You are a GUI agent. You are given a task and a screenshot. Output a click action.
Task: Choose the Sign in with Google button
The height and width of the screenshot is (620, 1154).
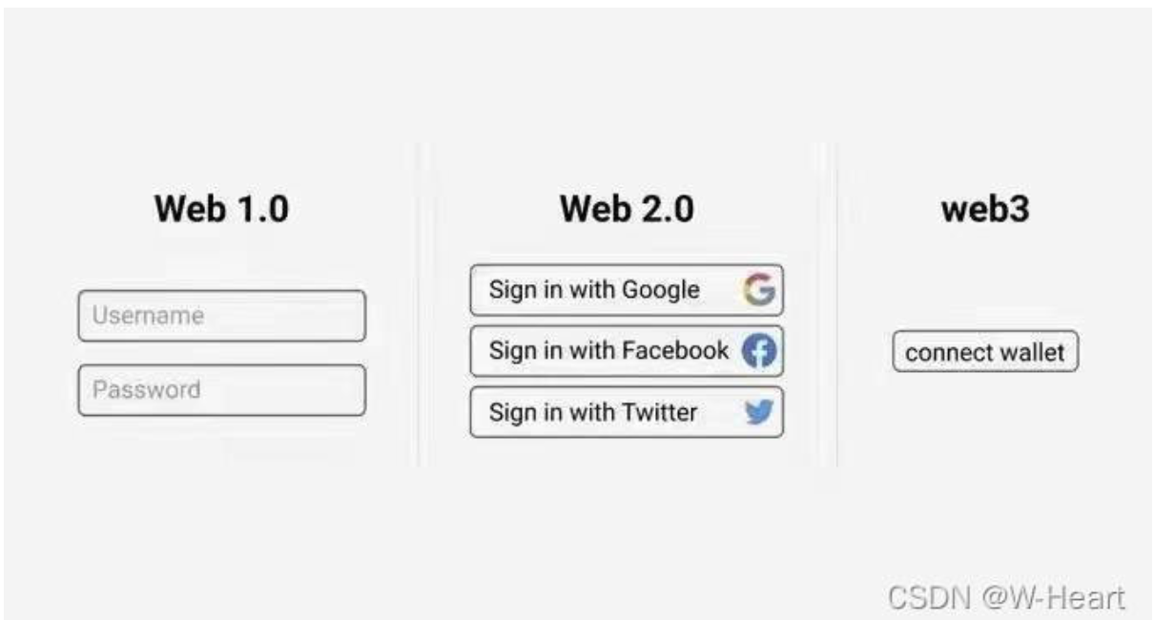(x=627, y=290)
